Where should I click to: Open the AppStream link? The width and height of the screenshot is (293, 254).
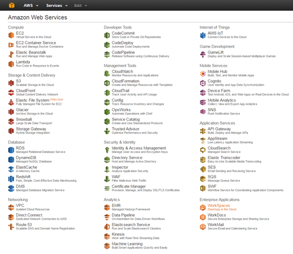(218, 138)
